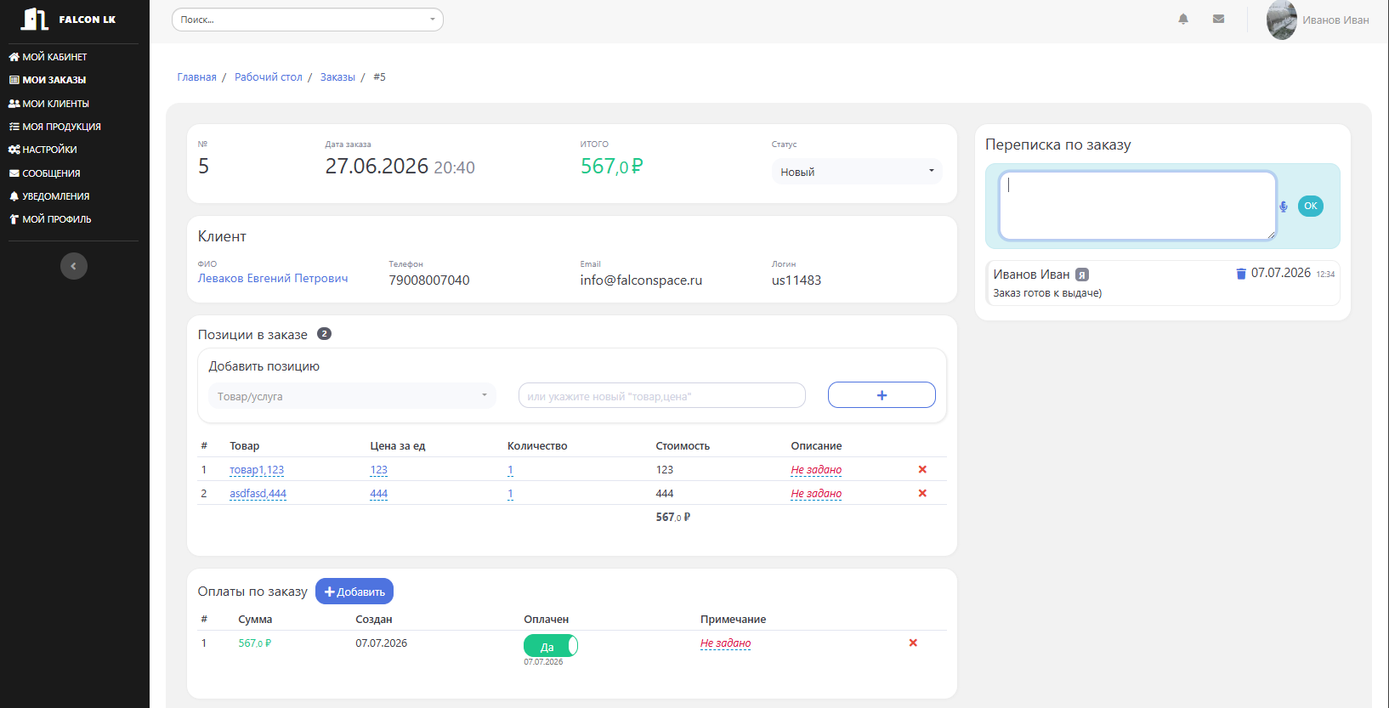Expand the Товар/услуга selector
1389x708 pixels.
[352, 396]
